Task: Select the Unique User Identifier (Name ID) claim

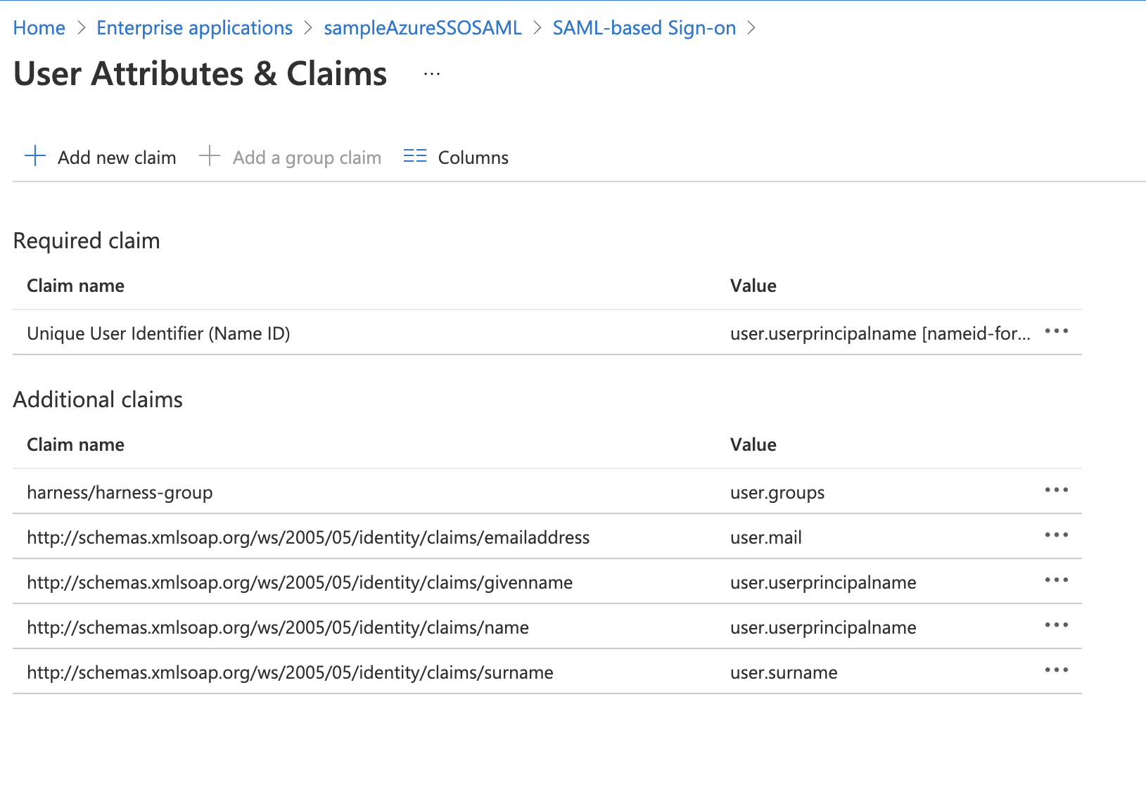Action: pyautogui.click(x=158, y=333)
